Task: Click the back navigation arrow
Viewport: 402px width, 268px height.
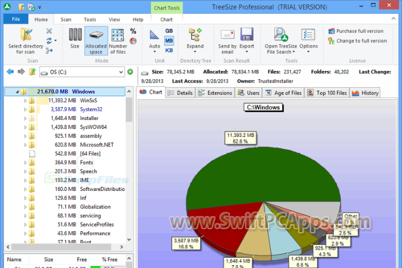Action: (x=10, y=71)
